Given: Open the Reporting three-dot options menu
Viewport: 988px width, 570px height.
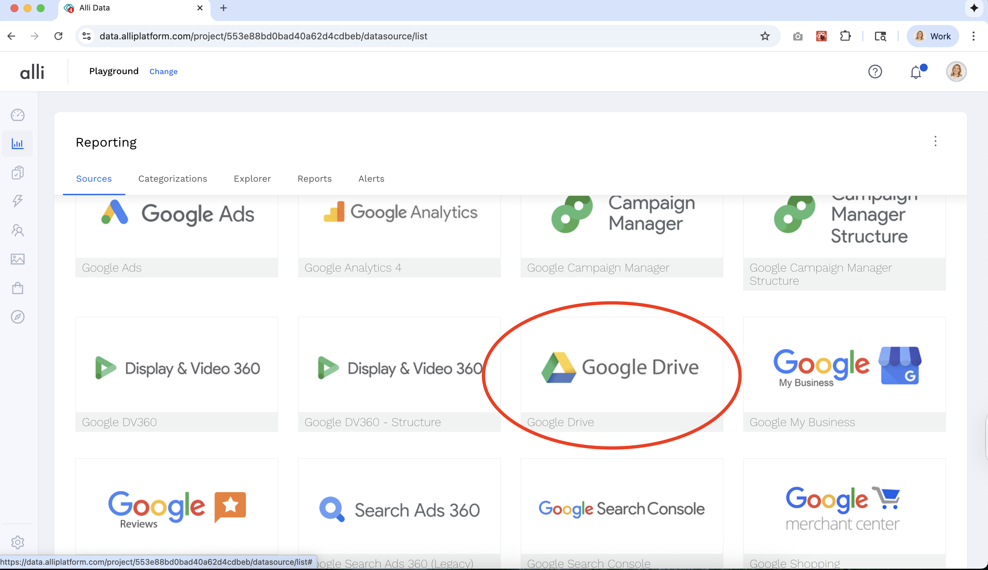Looking at the screenshot, I should (x=935, y=141).
